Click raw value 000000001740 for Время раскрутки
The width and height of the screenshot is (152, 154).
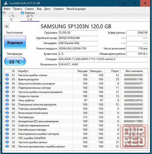click(133, 79)
